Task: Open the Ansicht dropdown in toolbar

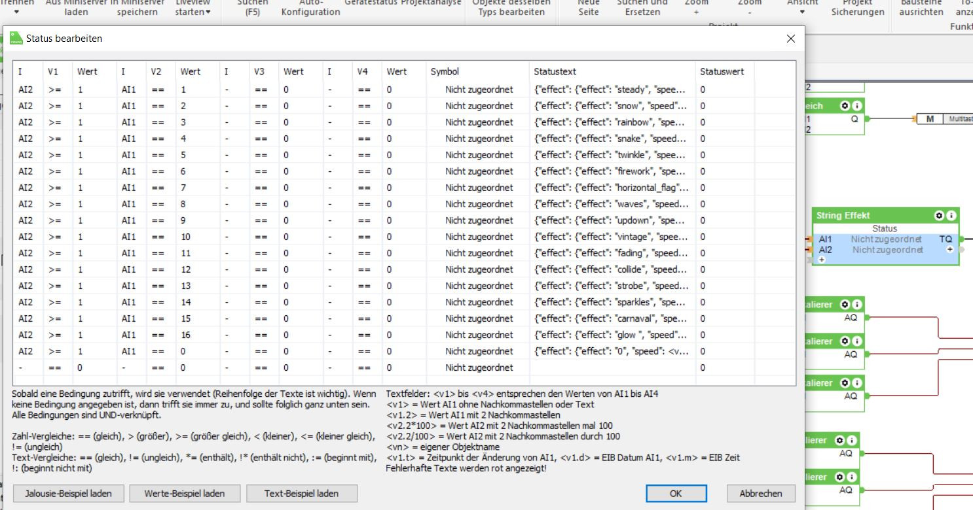Action: click(x=802, y=8)
